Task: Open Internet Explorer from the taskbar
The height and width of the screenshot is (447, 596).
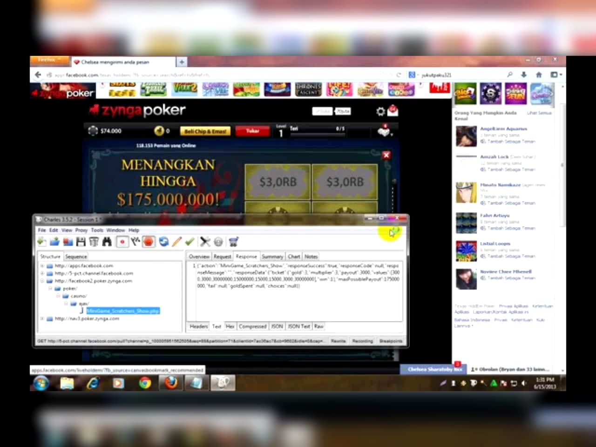Action: 93,383
